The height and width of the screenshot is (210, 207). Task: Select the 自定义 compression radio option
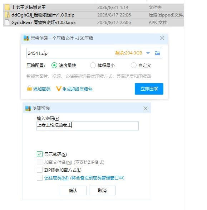(x=134, y=65)
